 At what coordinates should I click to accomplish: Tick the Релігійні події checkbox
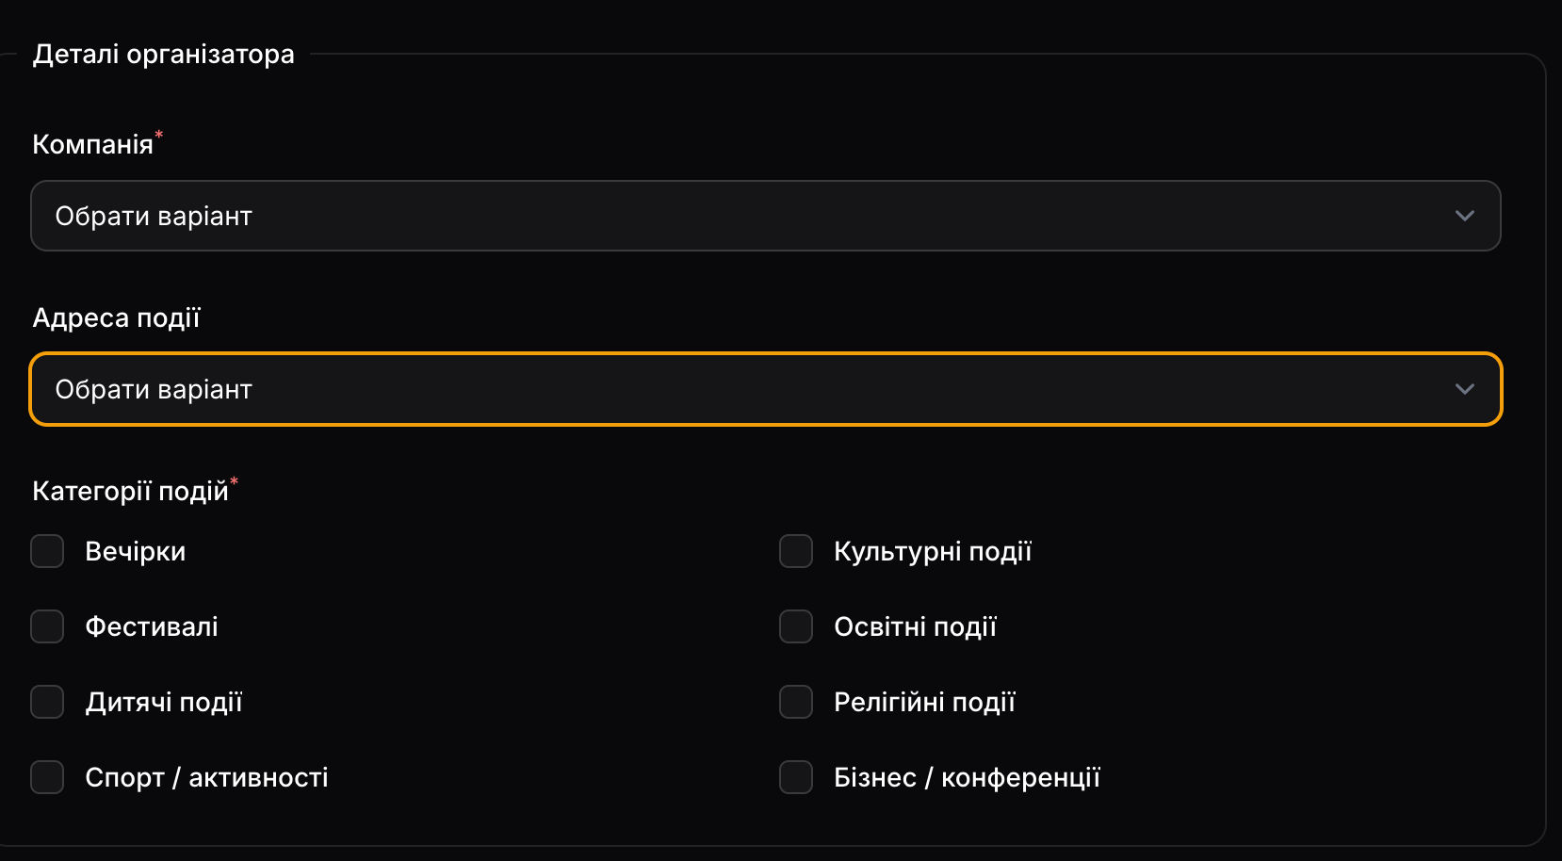[x=796, y=702]
